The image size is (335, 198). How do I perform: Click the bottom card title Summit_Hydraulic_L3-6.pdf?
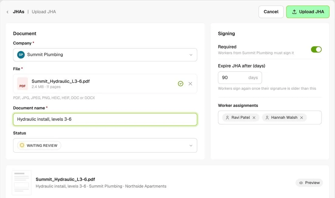[x=65, y=179]
